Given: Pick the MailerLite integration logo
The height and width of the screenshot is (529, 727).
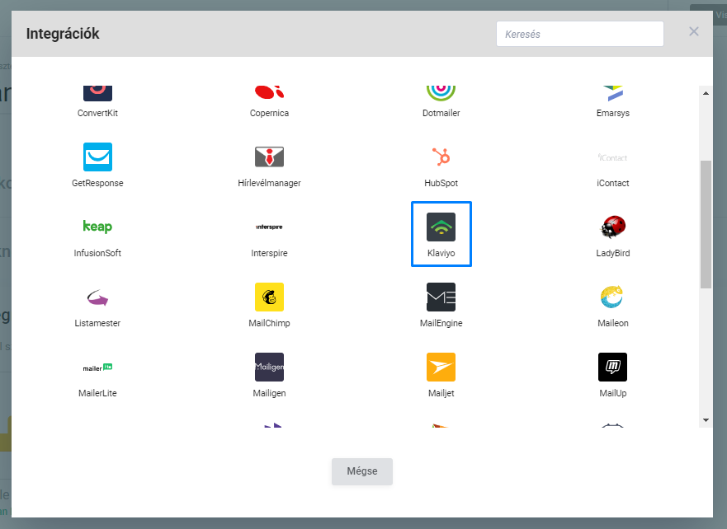Looking at the screenshot, I should tap(97, 367).
